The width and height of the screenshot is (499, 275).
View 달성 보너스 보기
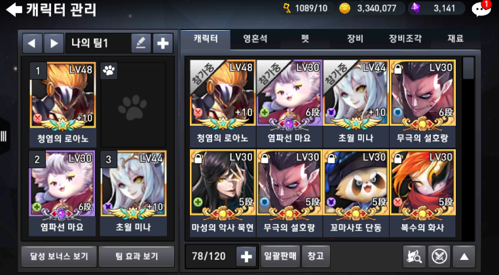[x=59, y=256]
